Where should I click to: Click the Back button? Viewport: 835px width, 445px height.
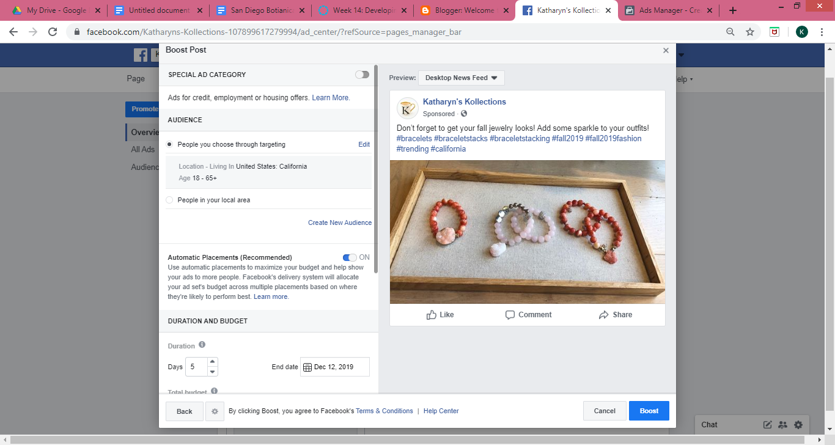(185, 411)
